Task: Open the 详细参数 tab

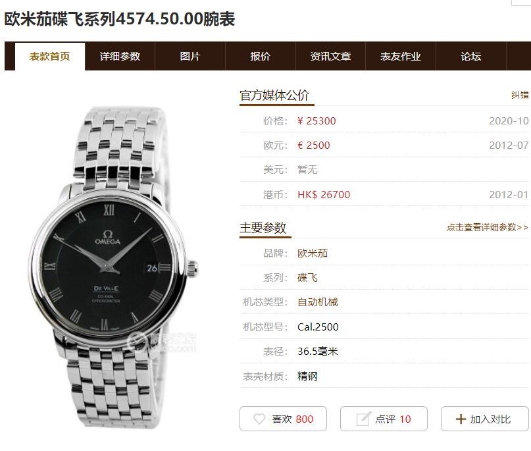Action: click(x=120, y=56)
